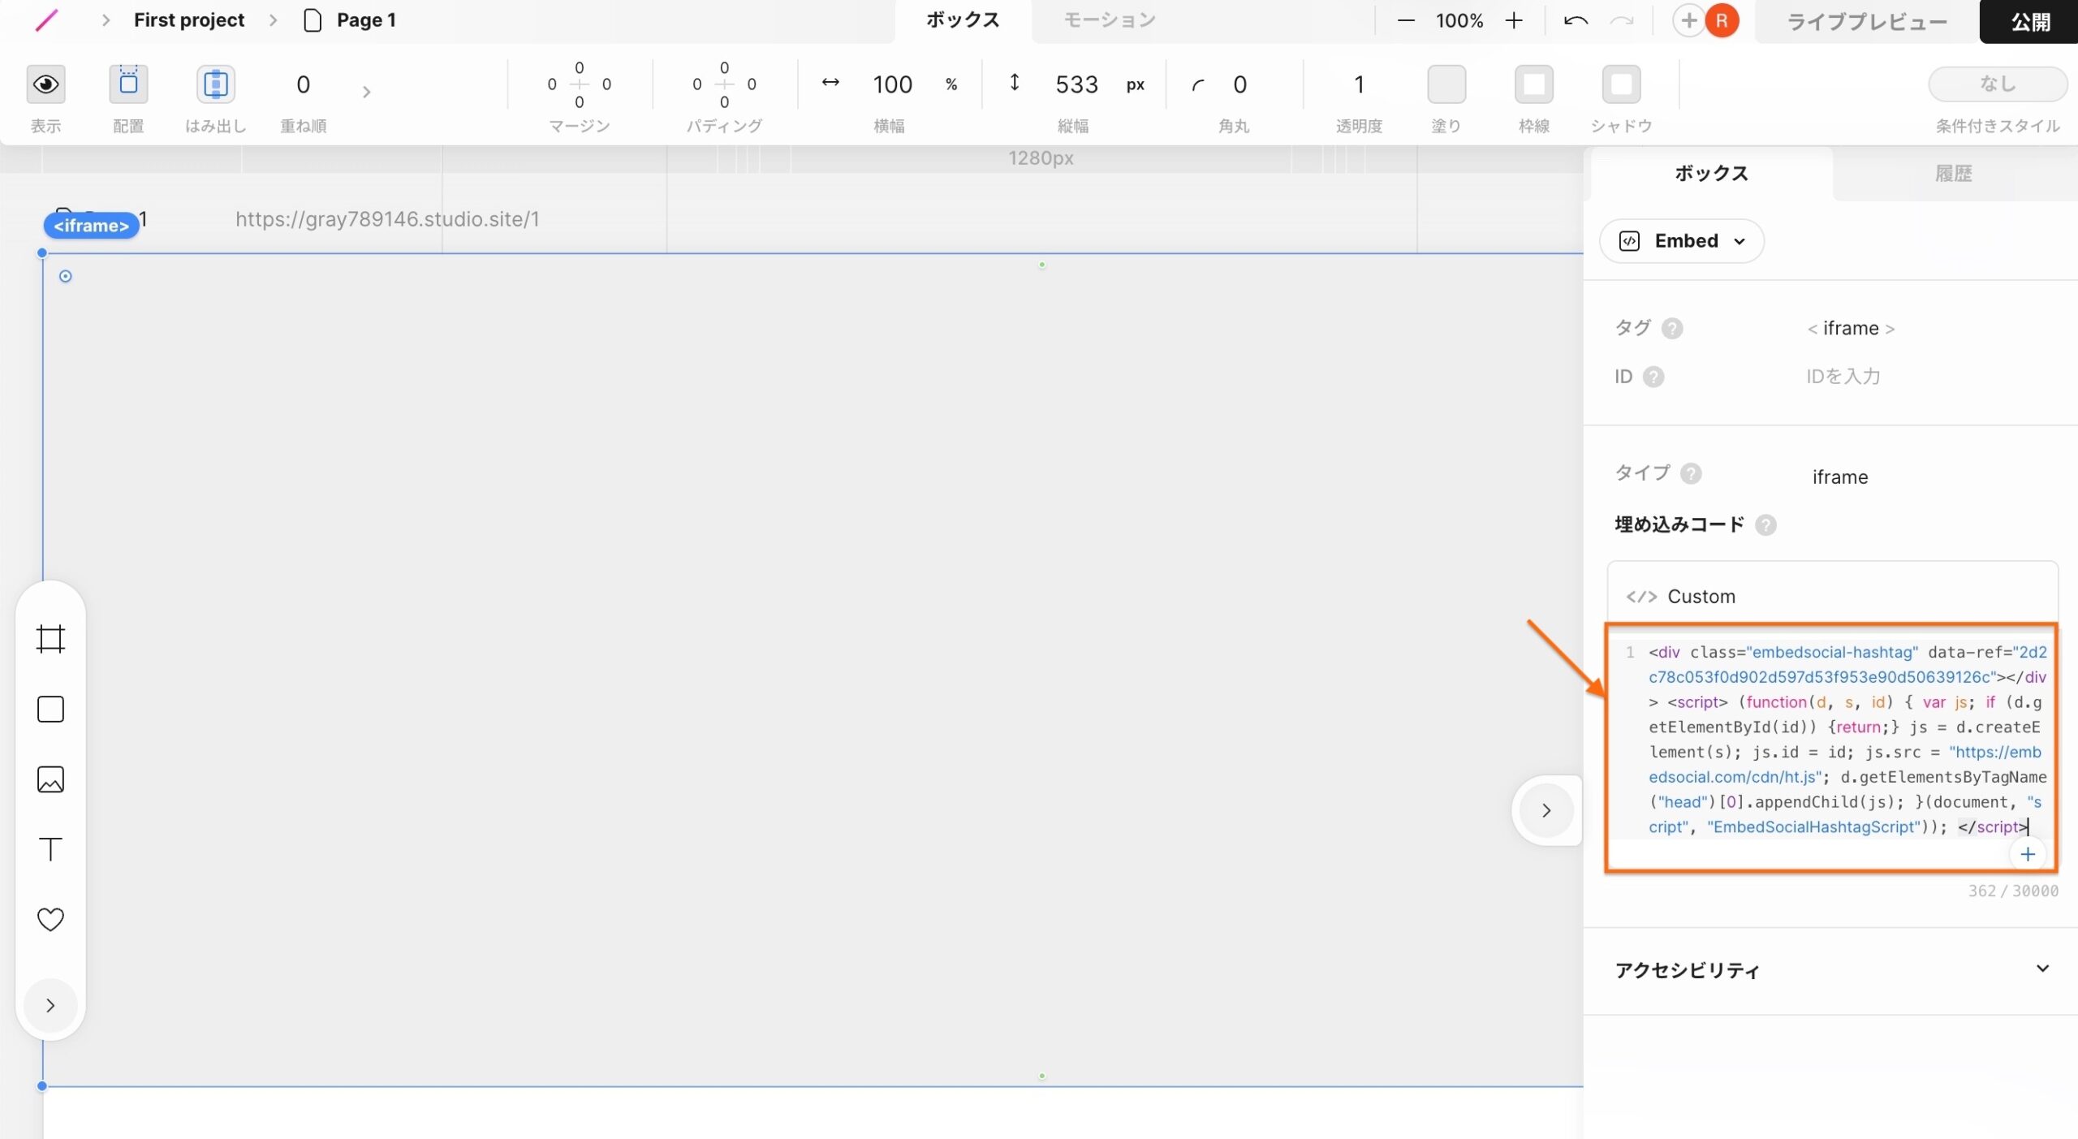Click the 角丸 corner radius icon
The width and height of the screenshot is (2078, 1139).
[1197, 84]
